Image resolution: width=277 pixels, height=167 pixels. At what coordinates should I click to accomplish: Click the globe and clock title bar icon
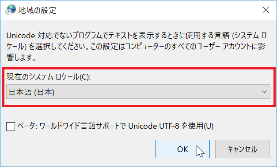11,10
